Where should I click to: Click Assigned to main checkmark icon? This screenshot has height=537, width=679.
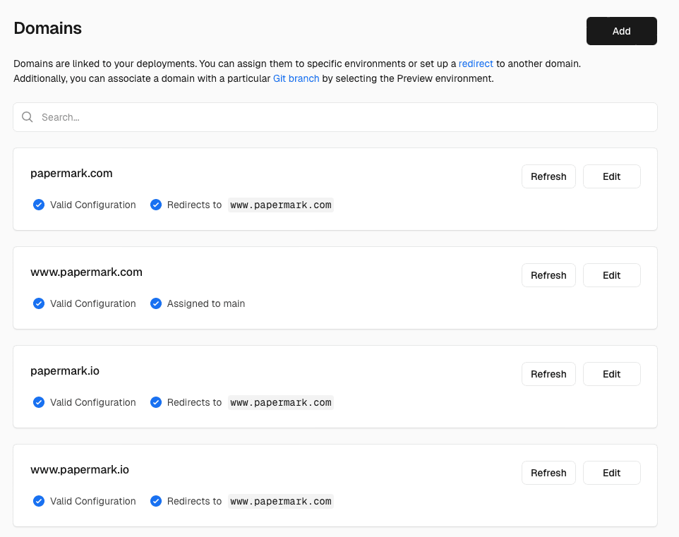click(156, 303)
